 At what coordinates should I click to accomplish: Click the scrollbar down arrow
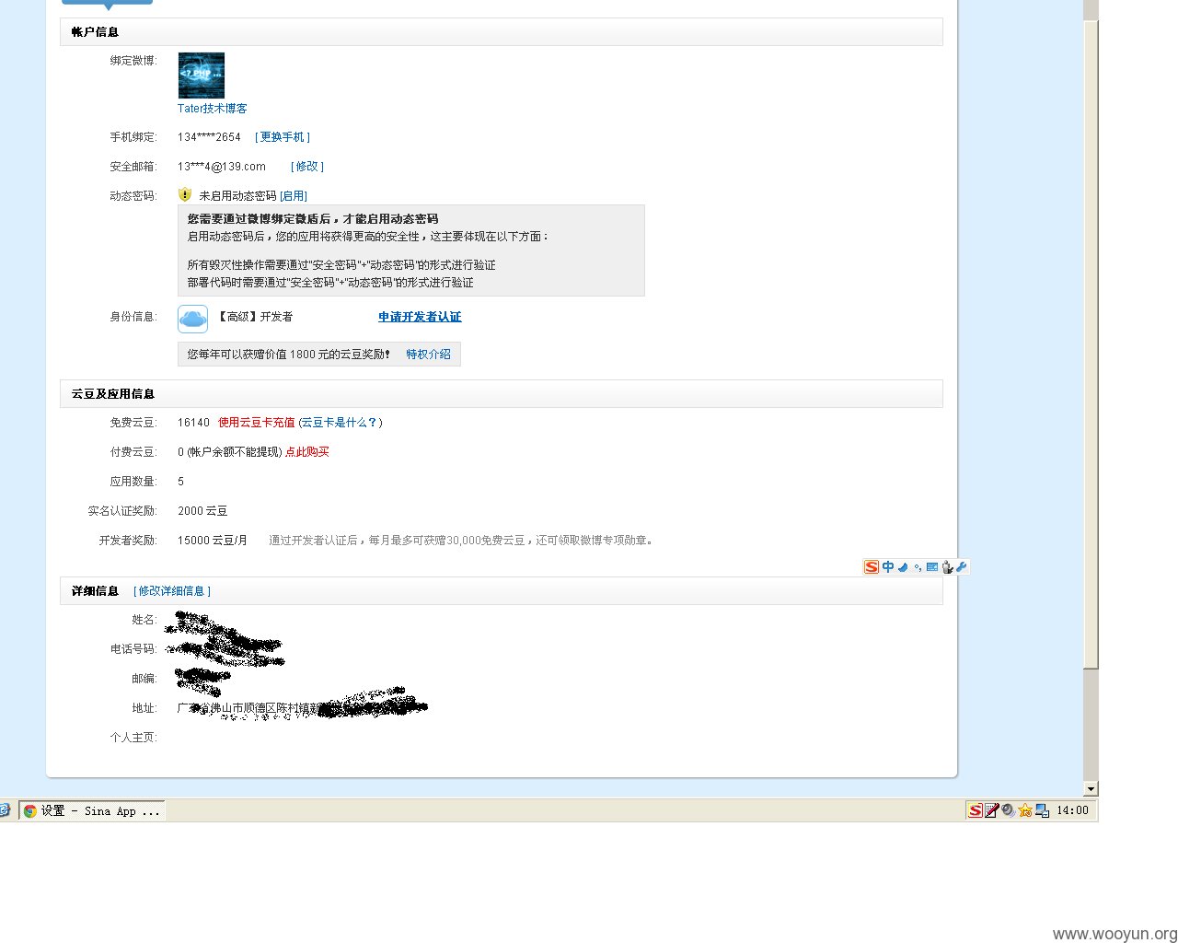coord(1091,789)
